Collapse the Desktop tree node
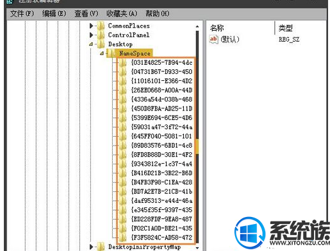Screen dimensions: 330x251 click(x=91, y=44)
